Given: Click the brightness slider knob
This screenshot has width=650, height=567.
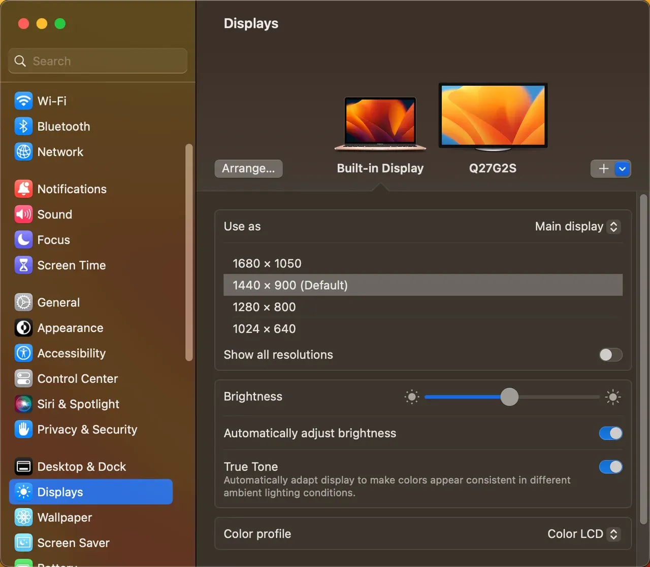Looking at the screenshot, I should click(x=509, y=397).
